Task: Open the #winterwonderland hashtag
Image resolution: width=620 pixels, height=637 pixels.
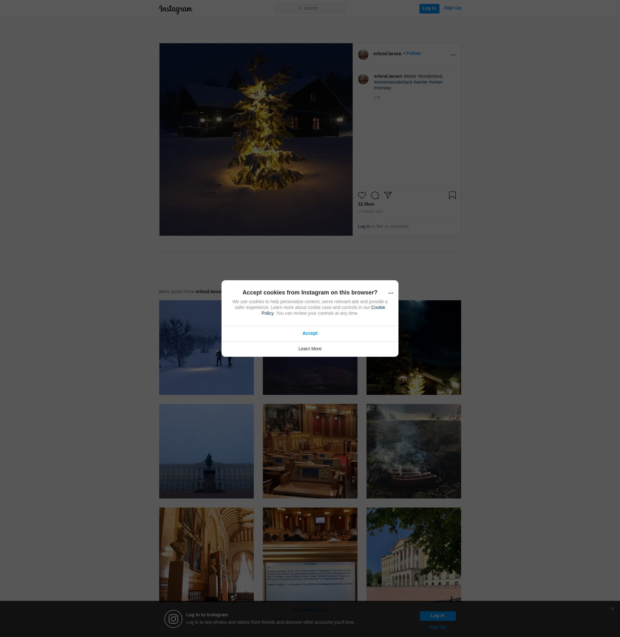Action: tap(393, 82)
